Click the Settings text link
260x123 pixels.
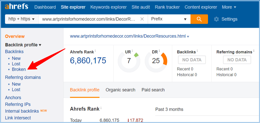[229, 19]
